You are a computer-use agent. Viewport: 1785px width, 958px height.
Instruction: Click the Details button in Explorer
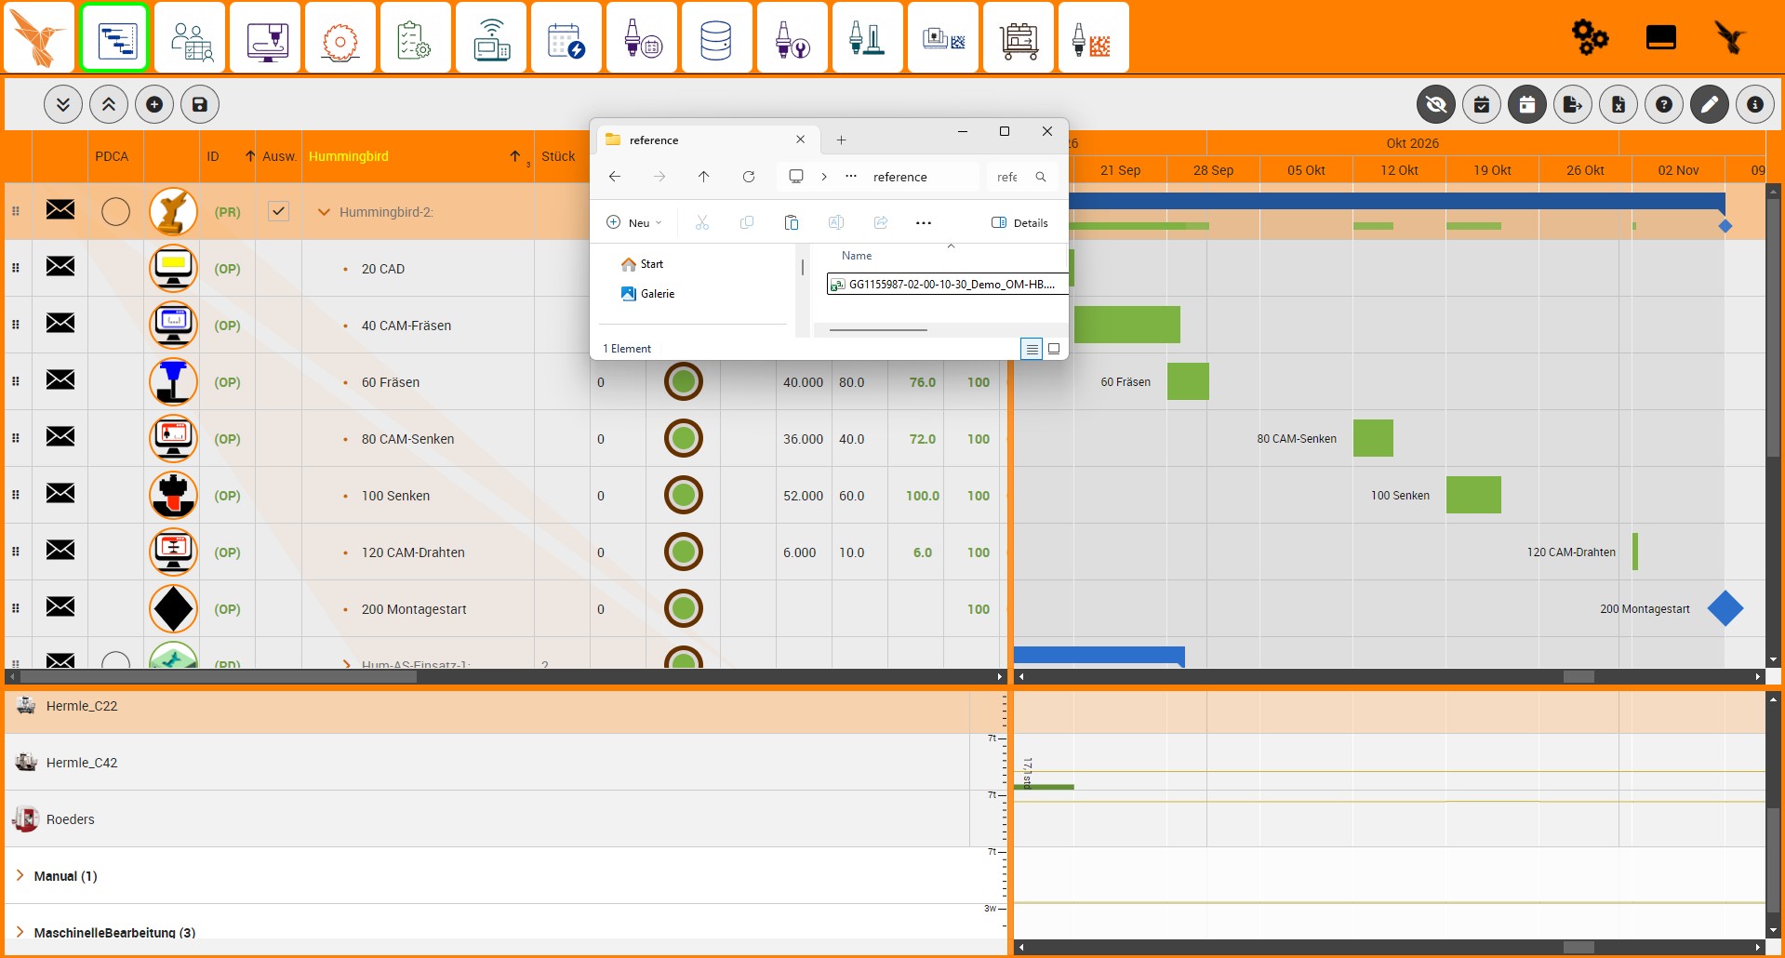[x=1019, y=222]
